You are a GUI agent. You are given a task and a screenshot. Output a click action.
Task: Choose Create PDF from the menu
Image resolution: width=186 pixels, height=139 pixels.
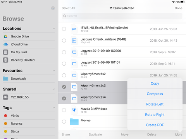(x=155, y=125)
